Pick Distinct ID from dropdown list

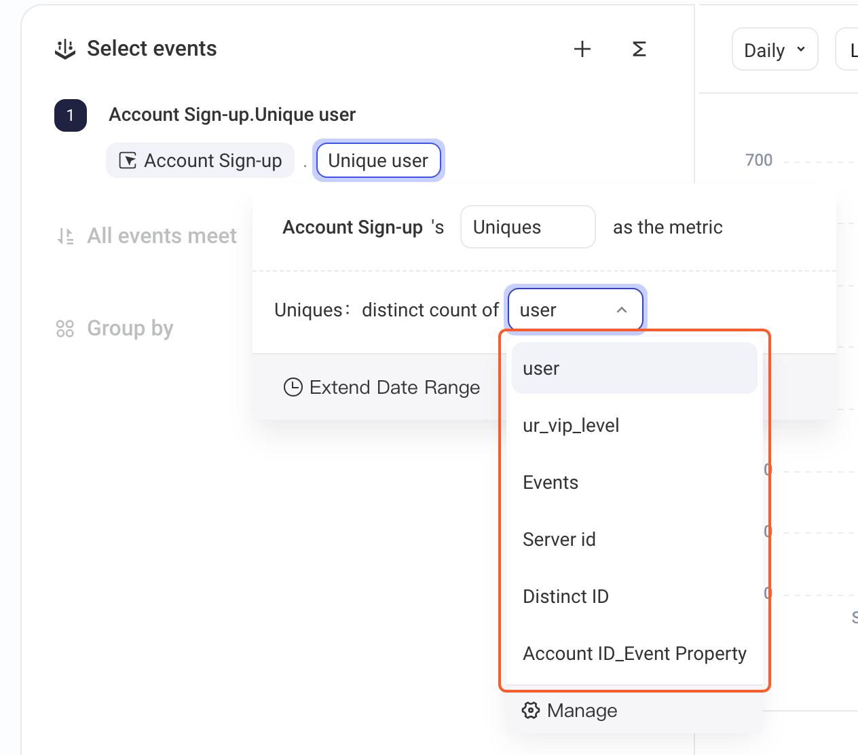click(635, 596)
